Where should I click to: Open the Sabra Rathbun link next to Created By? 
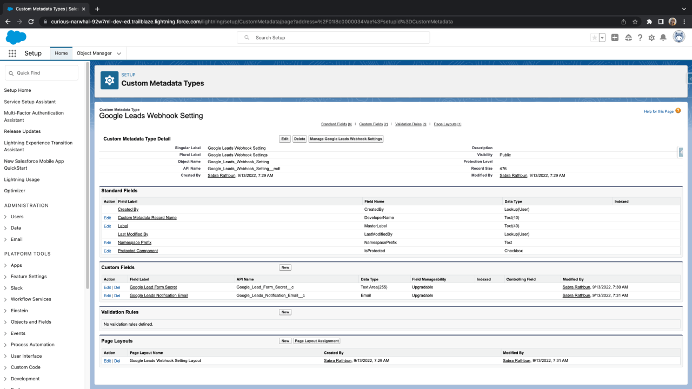click(x=222, y=176)
